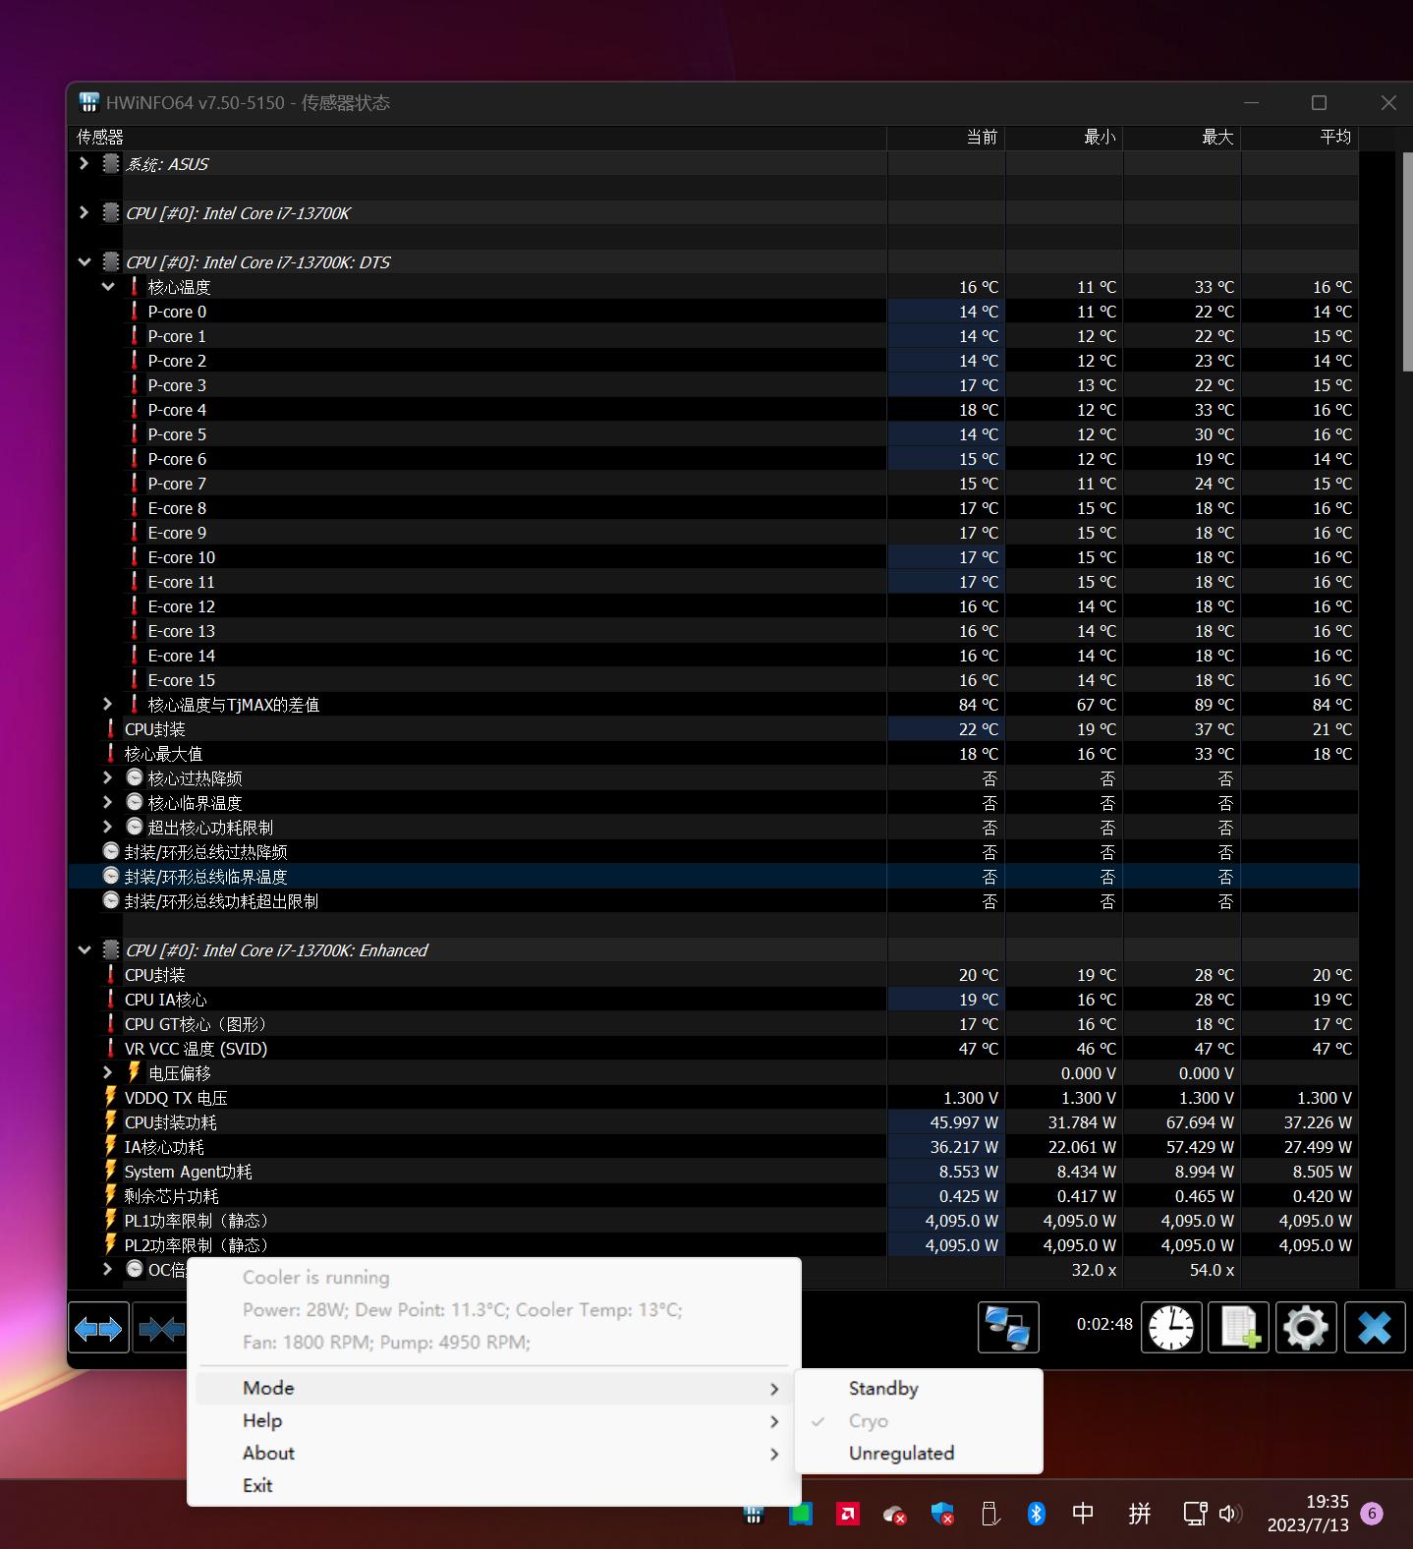Expand the 系统: ASUS sensor group
Image resolution: width=1413 pixels, height=1549 pixels.
[x=85, y=164]
